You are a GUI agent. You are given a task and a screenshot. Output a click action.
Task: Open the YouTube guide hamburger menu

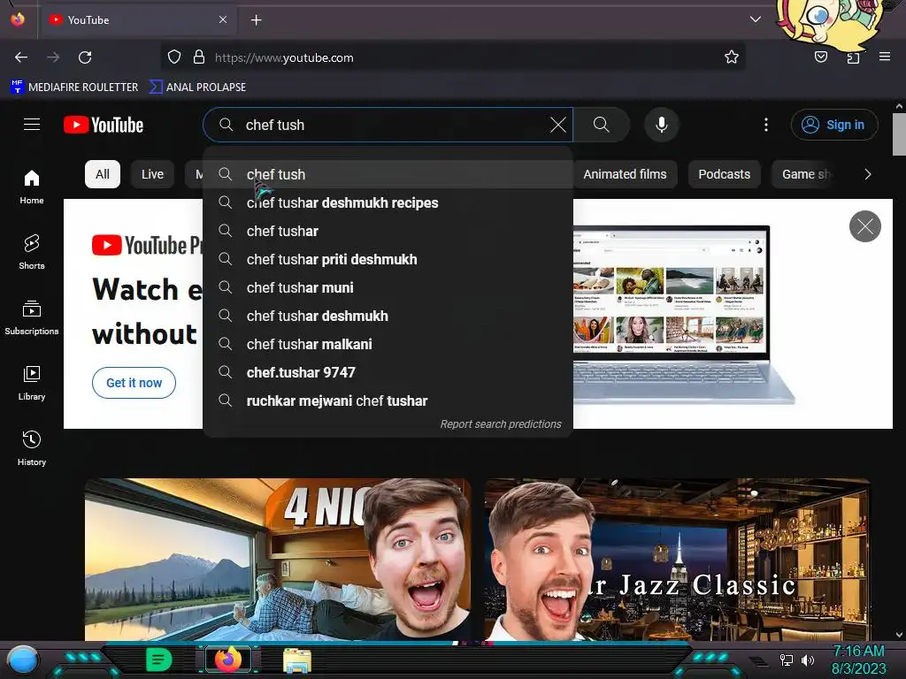[32, 124]
